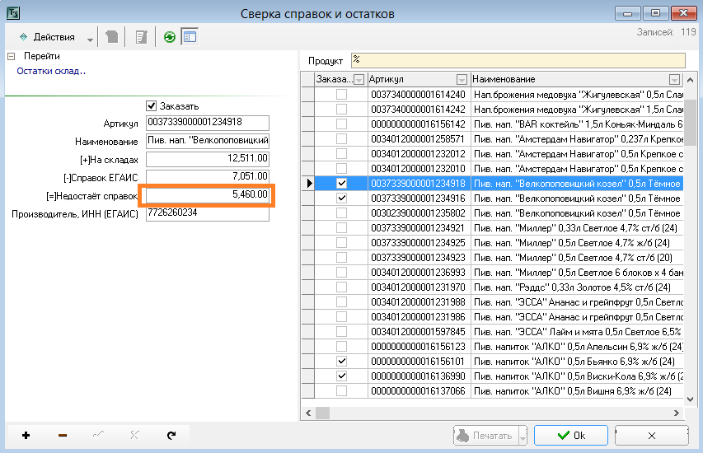Select article cell 003401200001231988

[x=419, y=301]
